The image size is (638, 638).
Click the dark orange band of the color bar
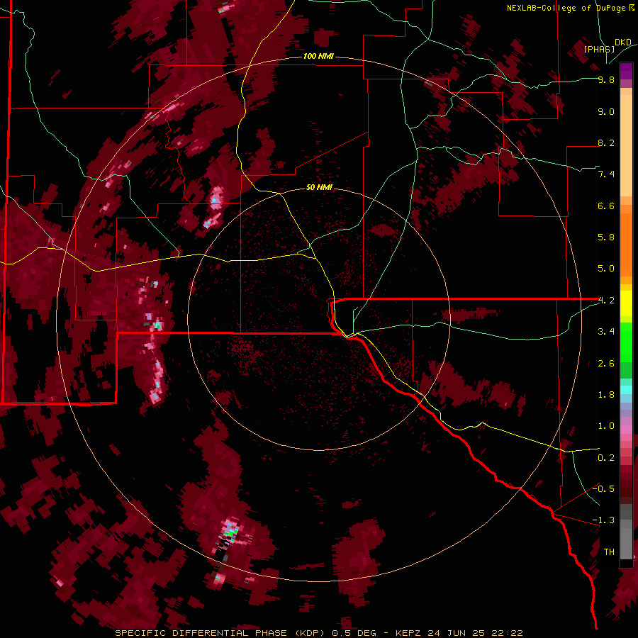626,245
